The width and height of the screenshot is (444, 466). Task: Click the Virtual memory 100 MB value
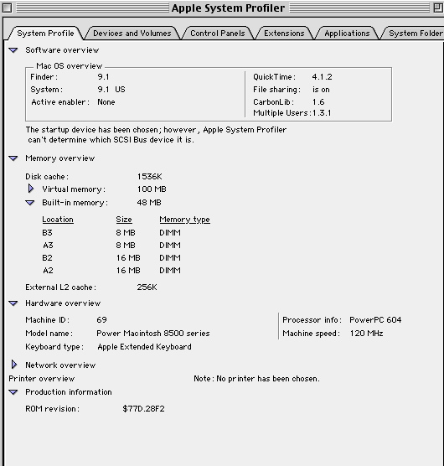coord(152,189)
